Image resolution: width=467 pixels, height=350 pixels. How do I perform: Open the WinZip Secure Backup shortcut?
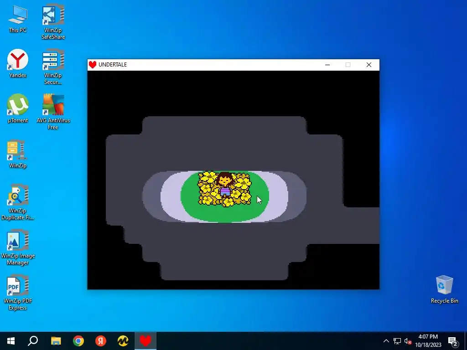coord(53,67)
